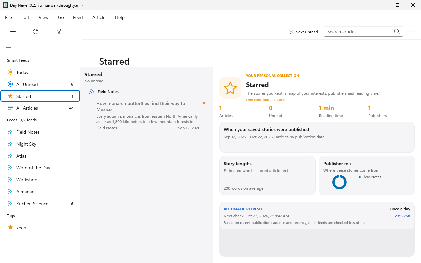Collapse the sidebar with its hamburger icon

[x=8, y=47]
